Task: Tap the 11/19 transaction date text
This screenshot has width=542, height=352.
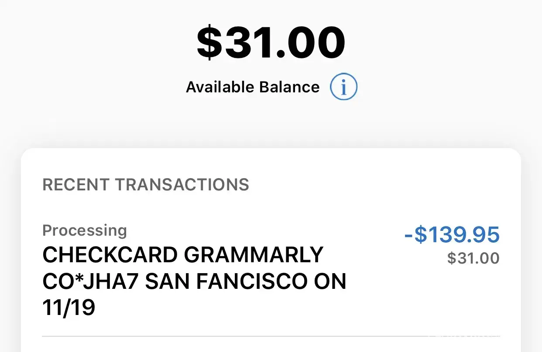Action: [69, 308]
